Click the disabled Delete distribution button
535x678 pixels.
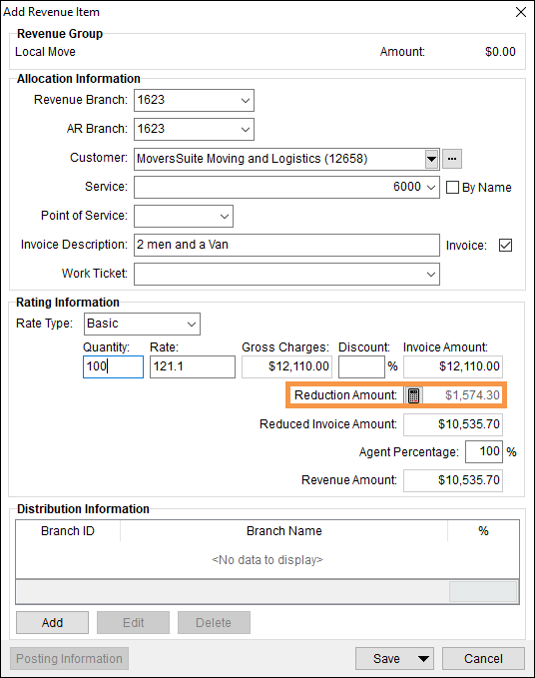point(214,623)
